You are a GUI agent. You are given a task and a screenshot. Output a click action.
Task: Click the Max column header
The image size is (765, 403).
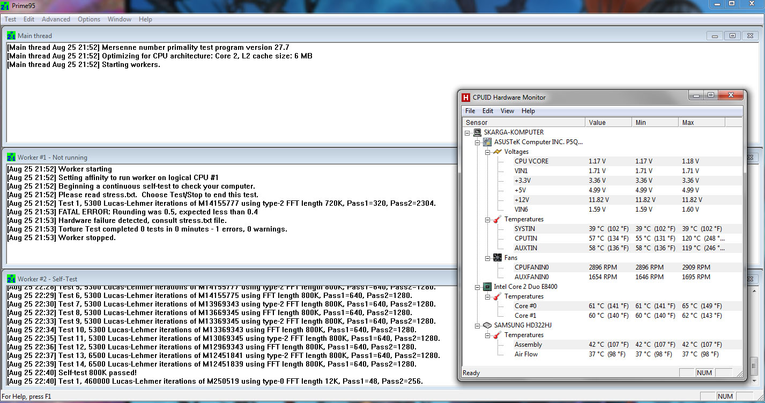(x=701, y=123)
